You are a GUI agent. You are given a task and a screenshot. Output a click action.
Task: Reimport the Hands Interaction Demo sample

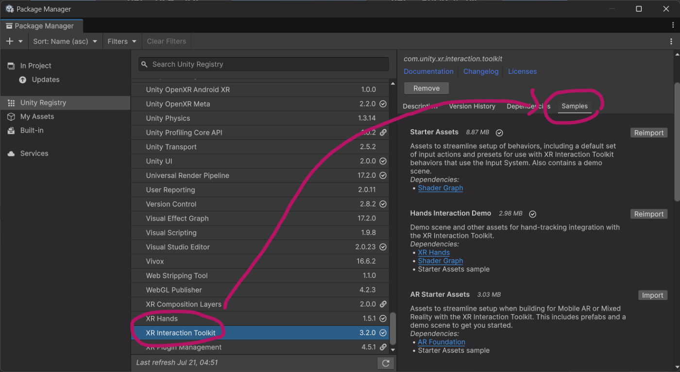coord(649,214)
